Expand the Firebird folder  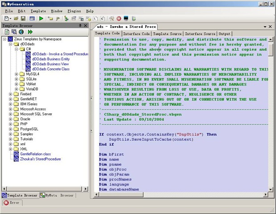(x=10, y=94)
